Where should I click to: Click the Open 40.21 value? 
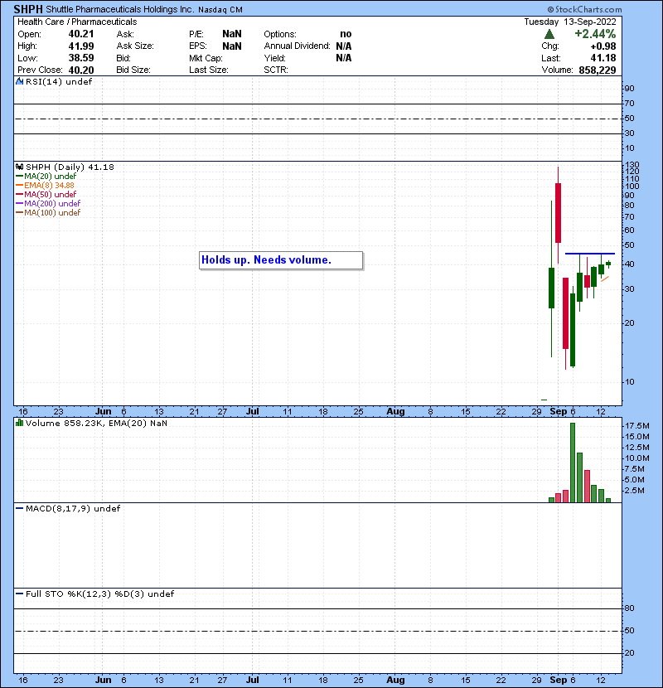[81, 34]
